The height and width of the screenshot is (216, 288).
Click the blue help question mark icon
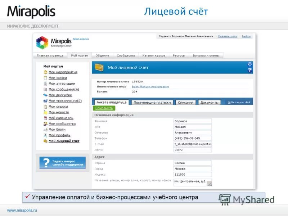click(250, 70)
